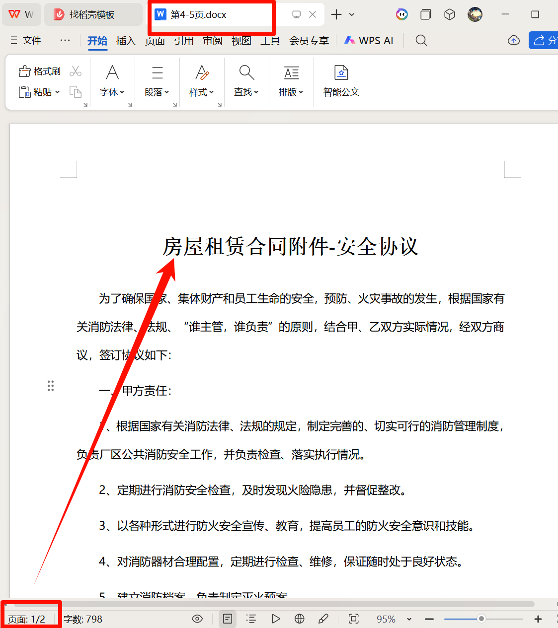Click the search magnifier in menu bar
Viewport: 558px width, 628px height.
pos(421,40)
